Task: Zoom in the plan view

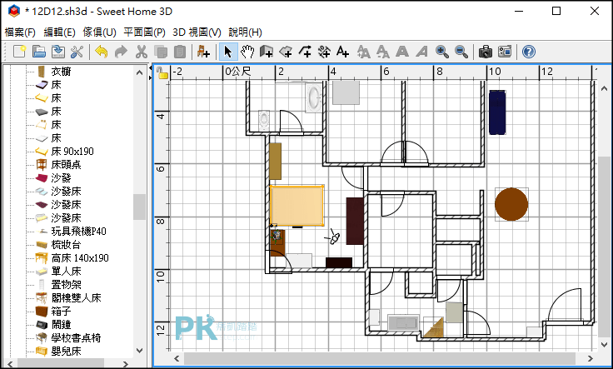Action: (x=442, y=51)
